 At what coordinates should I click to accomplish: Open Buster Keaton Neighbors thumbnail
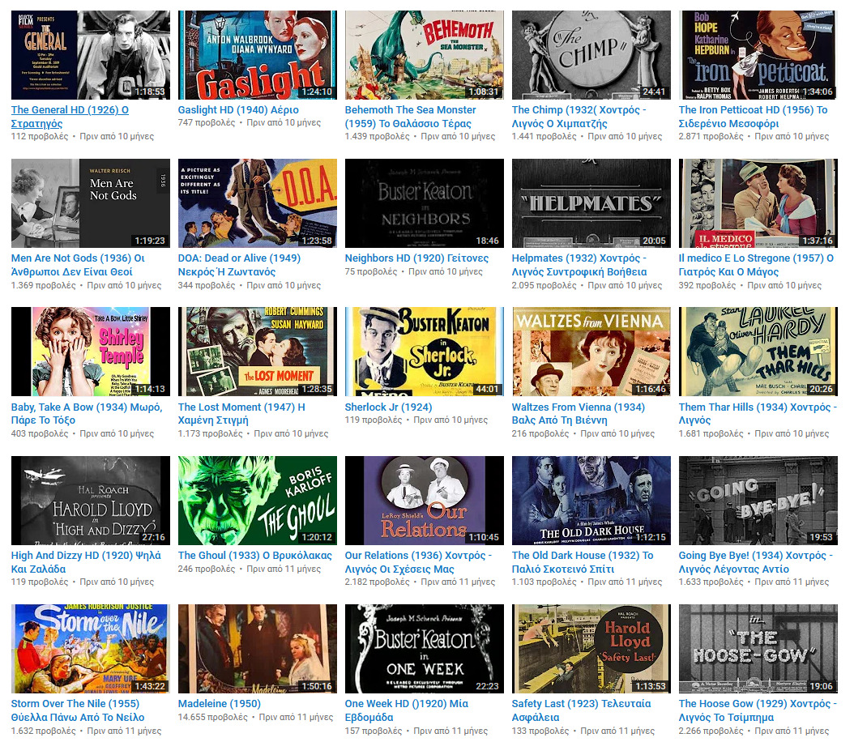(425, 203)
